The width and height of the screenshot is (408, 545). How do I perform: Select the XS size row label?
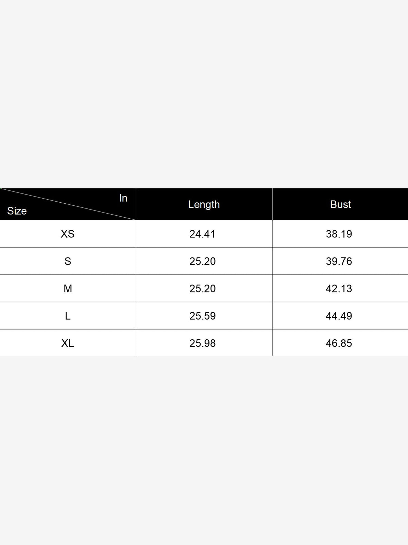pos(68,234)
